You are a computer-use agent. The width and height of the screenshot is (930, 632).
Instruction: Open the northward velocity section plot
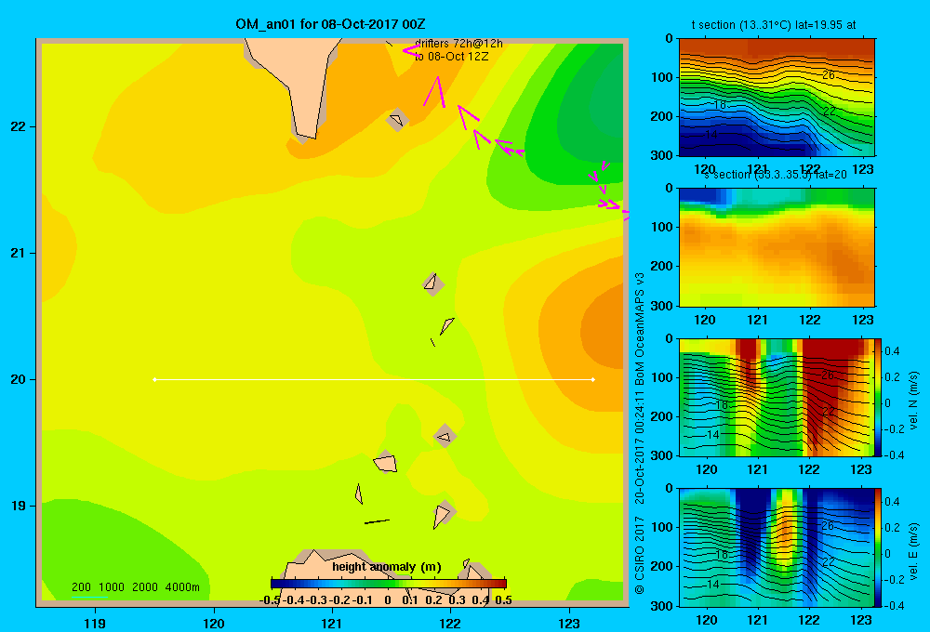coord(777,397)
